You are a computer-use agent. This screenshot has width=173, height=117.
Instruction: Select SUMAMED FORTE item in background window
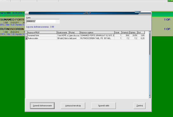[12, 20]
